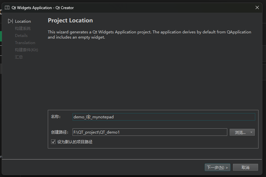Focus the 名称 project name input field
This screenshot has height=177, width=266.
[164, 117]
